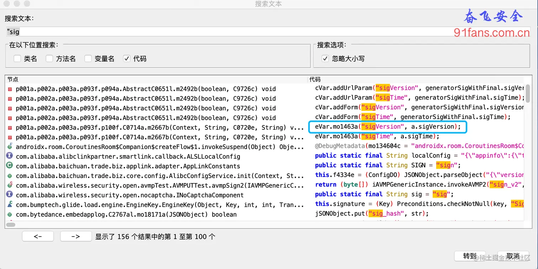Click the interface icon beside ALSLLocalConfig

[10, 156]
